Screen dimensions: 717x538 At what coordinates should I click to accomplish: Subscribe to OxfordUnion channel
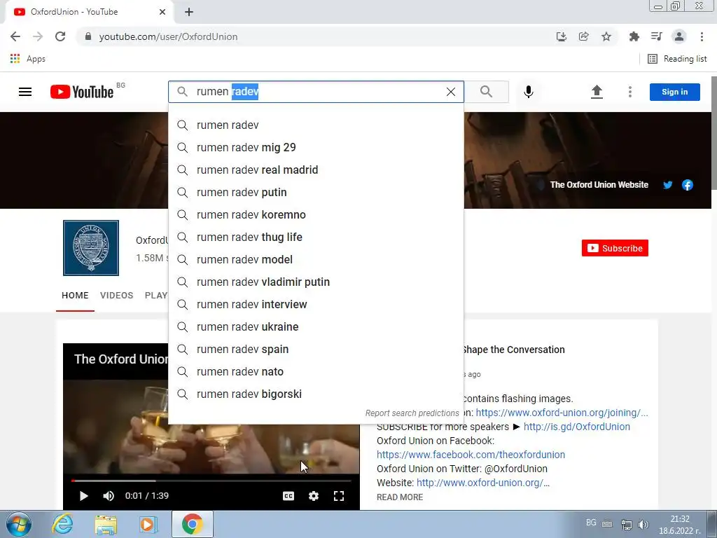click(615, 248)
